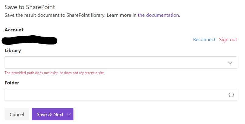Open 'the documentation' link
Image resolution: width=245 pixels, height=124 pixels.
coord(158,15)
